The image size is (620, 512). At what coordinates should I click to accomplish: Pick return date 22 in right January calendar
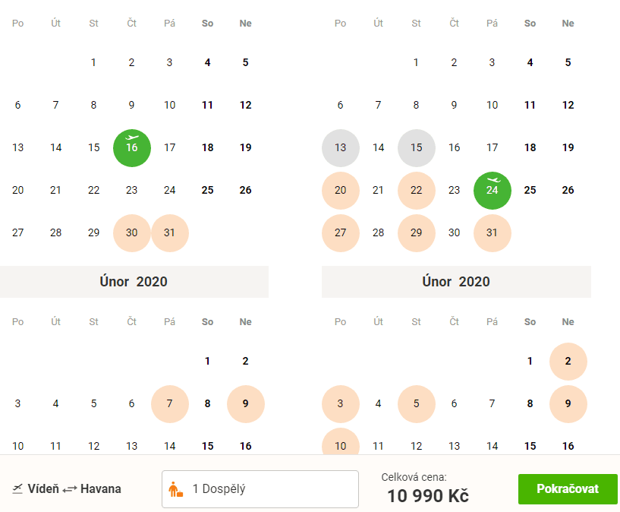point(417,191)
